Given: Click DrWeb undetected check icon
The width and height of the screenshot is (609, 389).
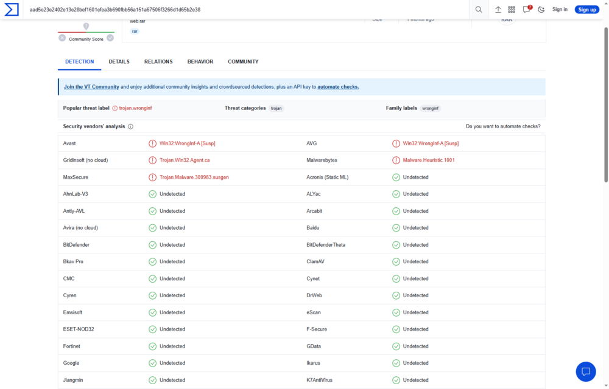Looking at the screenshot, I should coord(396,295).
